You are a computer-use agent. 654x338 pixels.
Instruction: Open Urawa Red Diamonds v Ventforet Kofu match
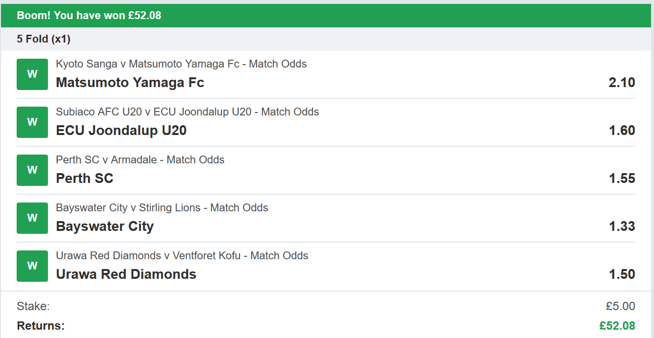182,256
